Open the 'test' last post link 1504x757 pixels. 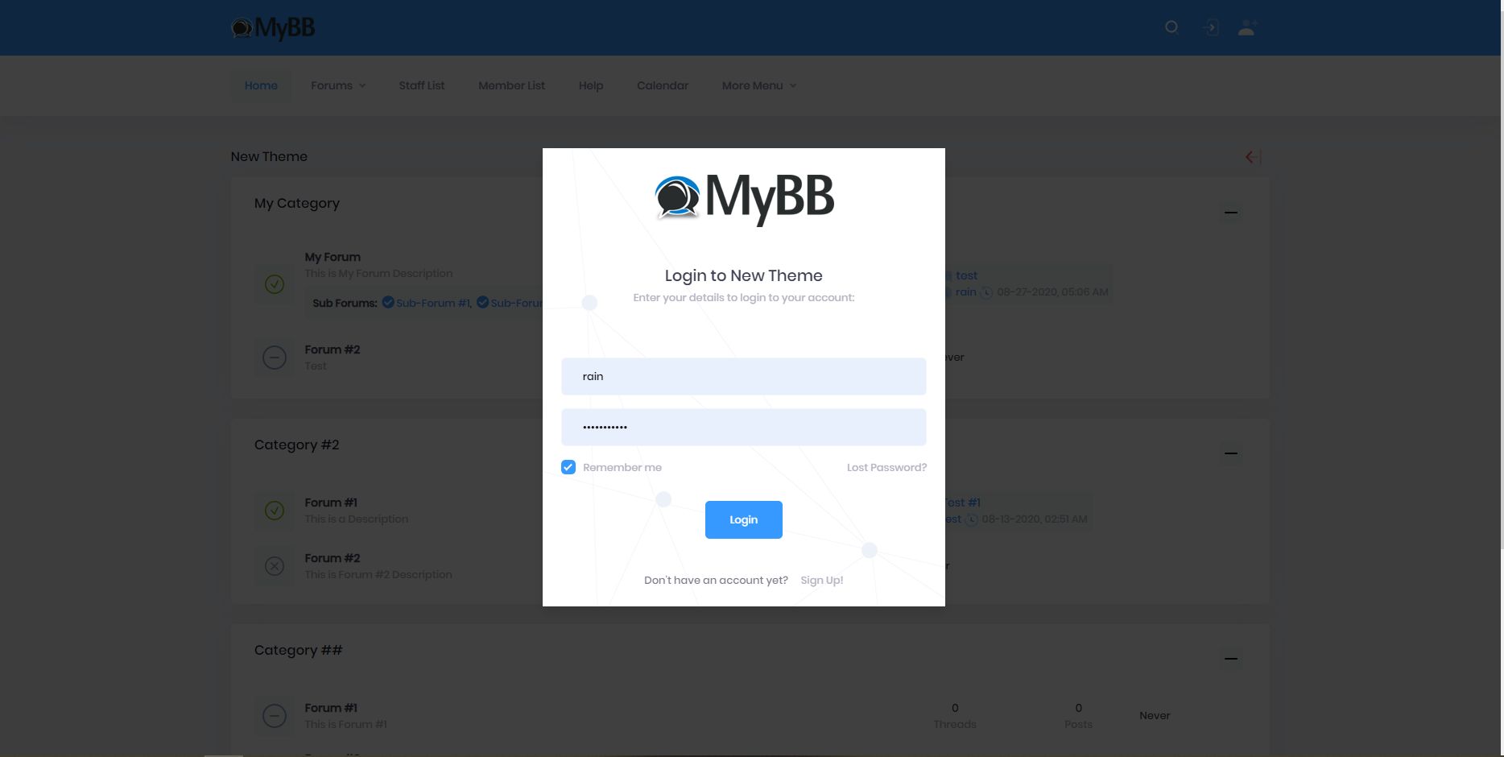966,275
